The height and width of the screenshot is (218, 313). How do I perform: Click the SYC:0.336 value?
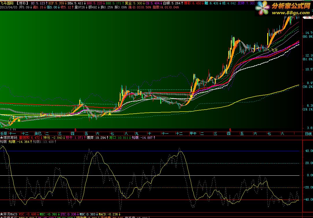coord(69,214)
